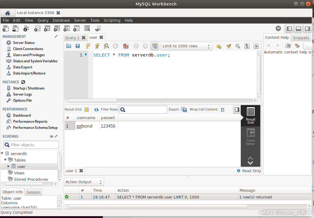Export result set to file

coord(184,109)
